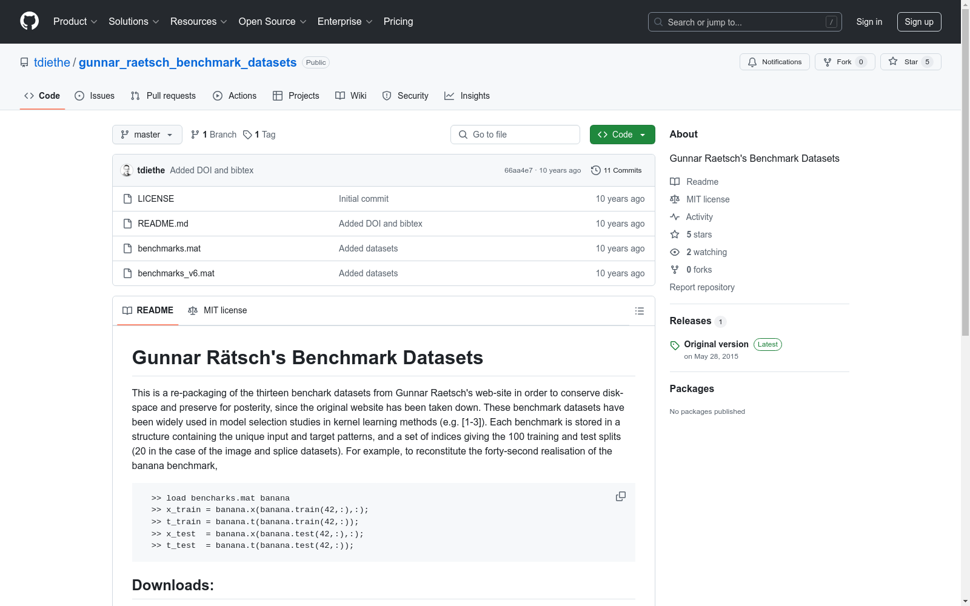Click Sign in
Screen dimensions: 970x606
pos(869,22)
